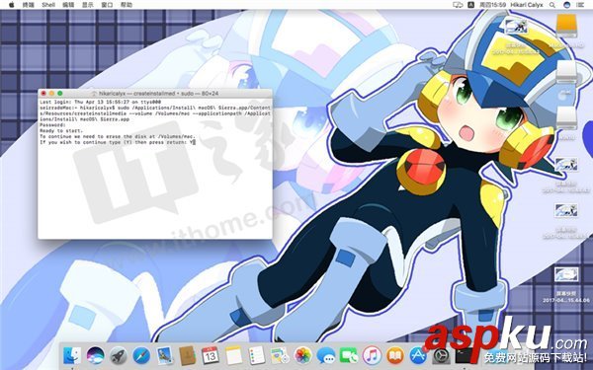This screenshot has height=370, width=593.
Task: Click the menu bar clock 15:59
Action: tap(492, 5)
